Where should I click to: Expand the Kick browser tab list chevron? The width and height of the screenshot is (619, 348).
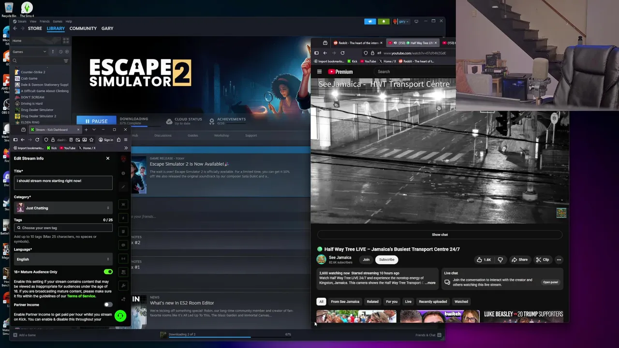[x=94, y=130]
